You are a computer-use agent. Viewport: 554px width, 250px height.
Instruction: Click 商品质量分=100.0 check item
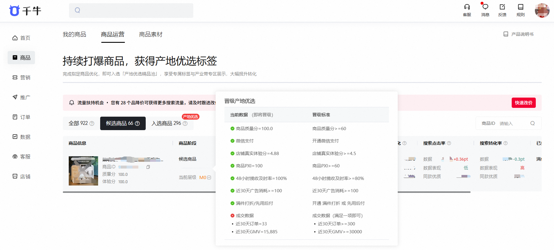tap(252, 129)
